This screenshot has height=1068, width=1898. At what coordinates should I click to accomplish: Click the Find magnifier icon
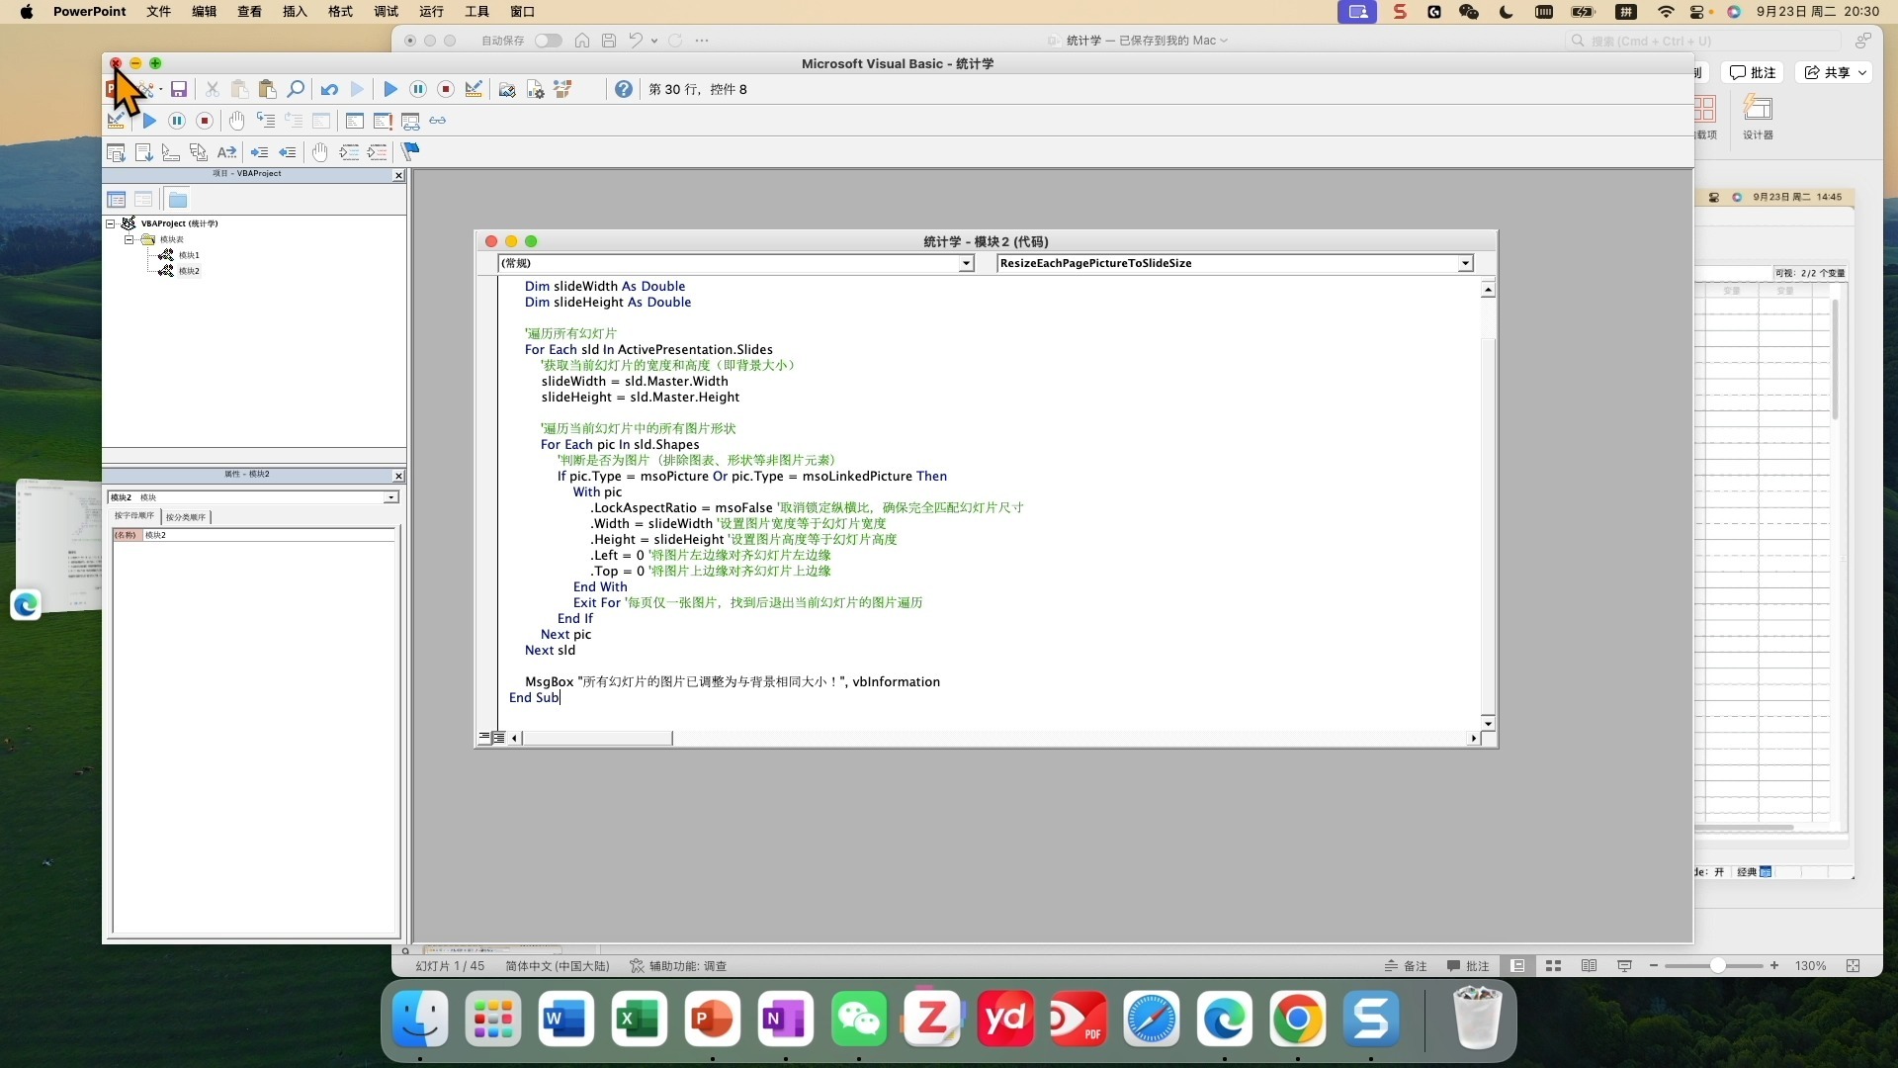coord(296,90)
